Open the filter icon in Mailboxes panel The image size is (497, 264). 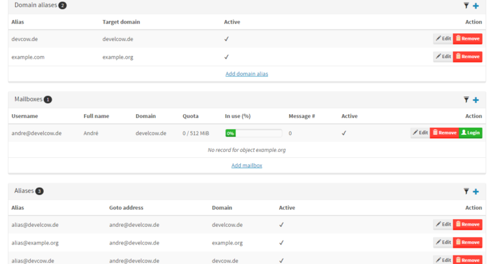[x=466, y=100]
